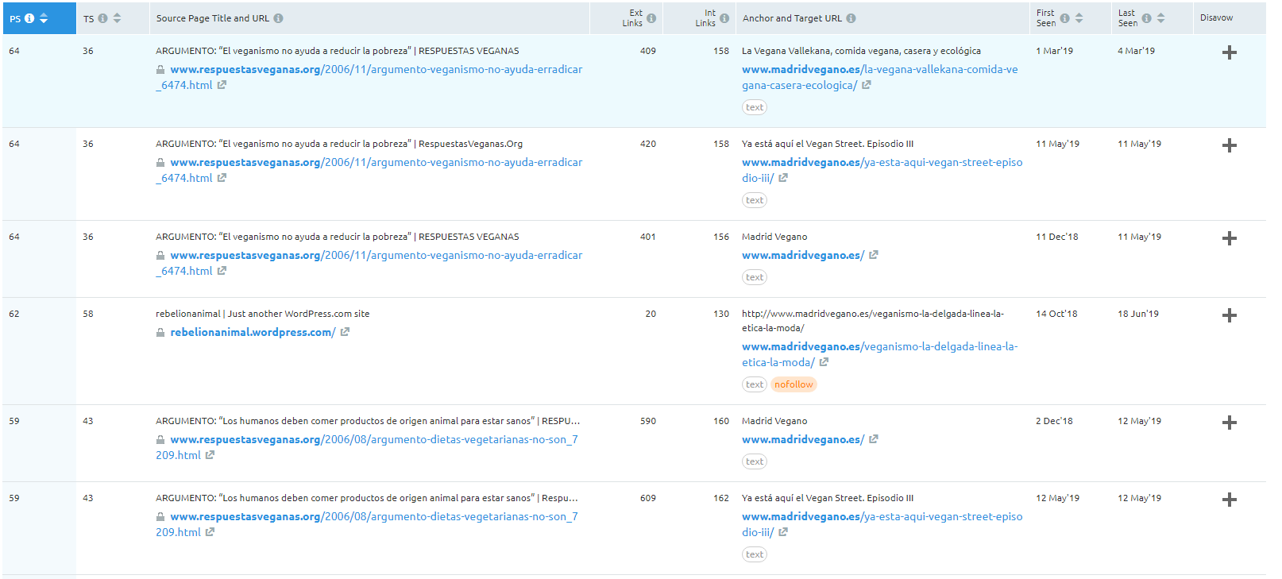
Task: Open external icon after veganismo-la-delgada-linea target URL
Action: tap(824, 362)
